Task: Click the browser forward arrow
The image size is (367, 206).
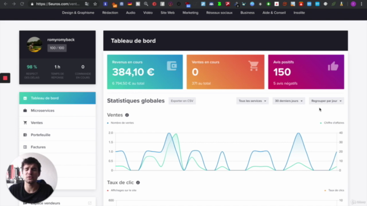Action: pyautogui.click(x=14, y=4)
